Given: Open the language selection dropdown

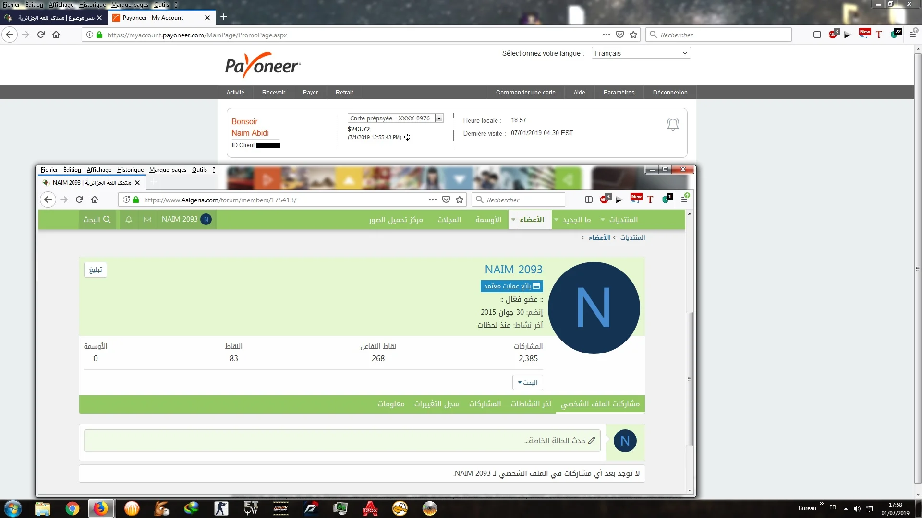Looking at the screenshot, I should click(x=641, y=53).
